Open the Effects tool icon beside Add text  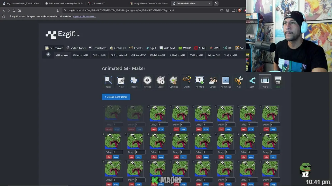(187, 82)
